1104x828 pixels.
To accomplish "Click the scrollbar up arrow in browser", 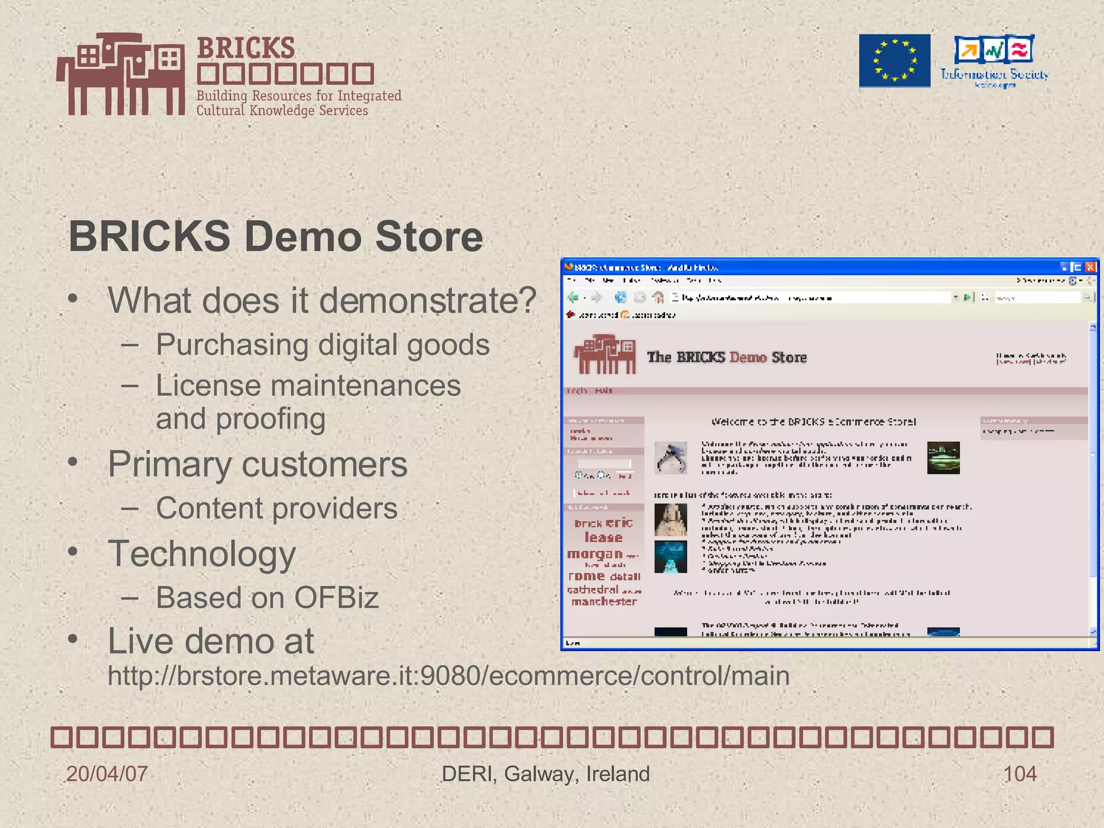I will [1093, 326].
